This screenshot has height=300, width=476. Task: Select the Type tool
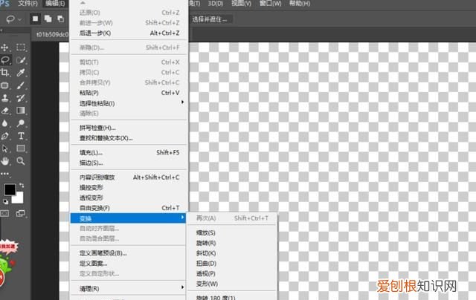(x=21, y=136)
